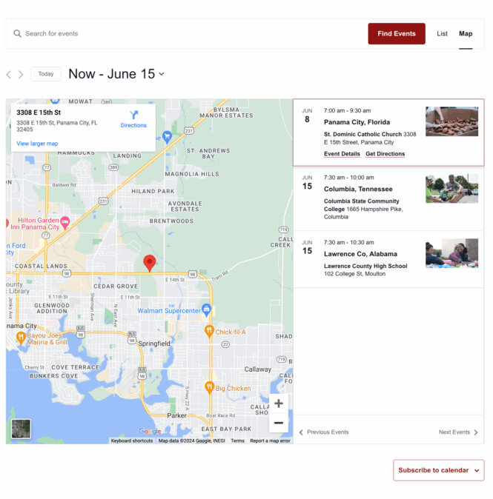Click the Today button
Screen dimensions: 493x499
point(46,74)
